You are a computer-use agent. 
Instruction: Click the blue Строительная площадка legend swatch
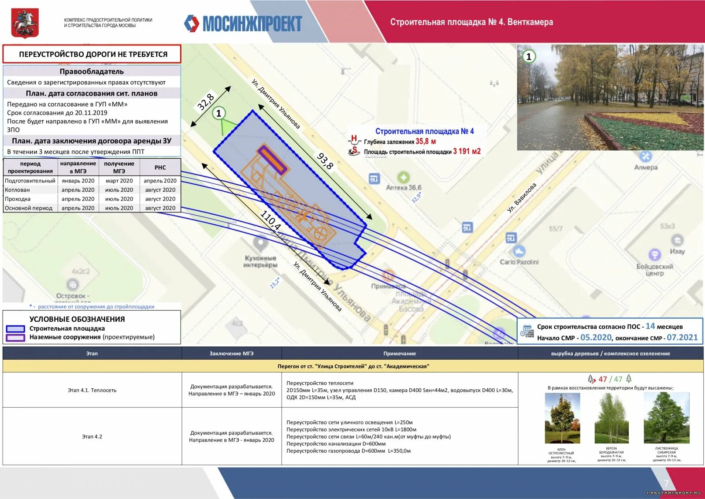[15, 329]
